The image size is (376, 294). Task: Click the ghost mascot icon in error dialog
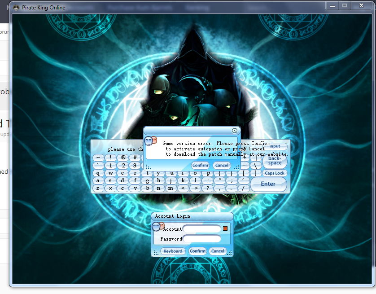pyautogui.click(x=151, y=141)
